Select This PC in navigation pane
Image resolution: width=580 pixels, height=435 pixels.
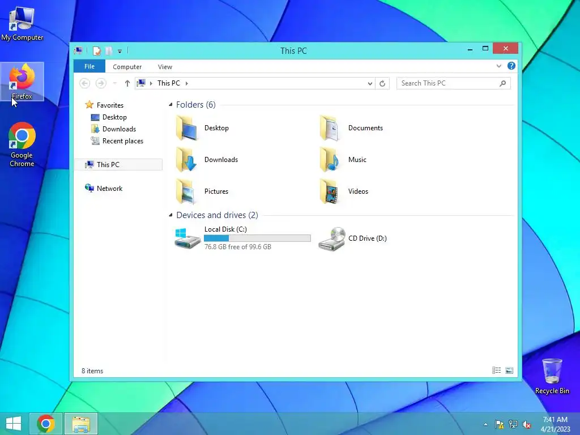click(x=118, y=165)
